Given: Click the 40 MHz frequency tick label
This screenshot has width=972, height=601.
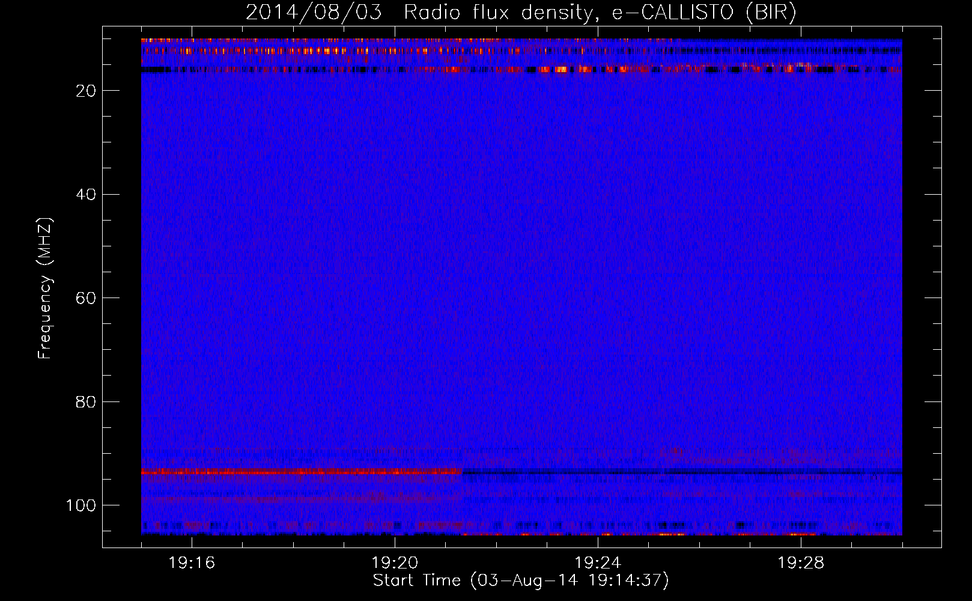Looking at the screenshot, I should click(x=87, y=195).
